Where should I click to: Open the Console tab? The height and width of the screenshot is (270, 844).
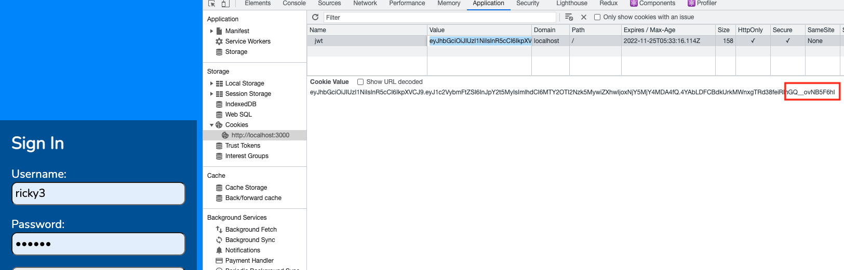click(x=294, y=3)
